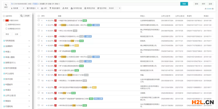Click the 保存 button at top right
This screenshot has width=218, height=109.
[203, 4]
